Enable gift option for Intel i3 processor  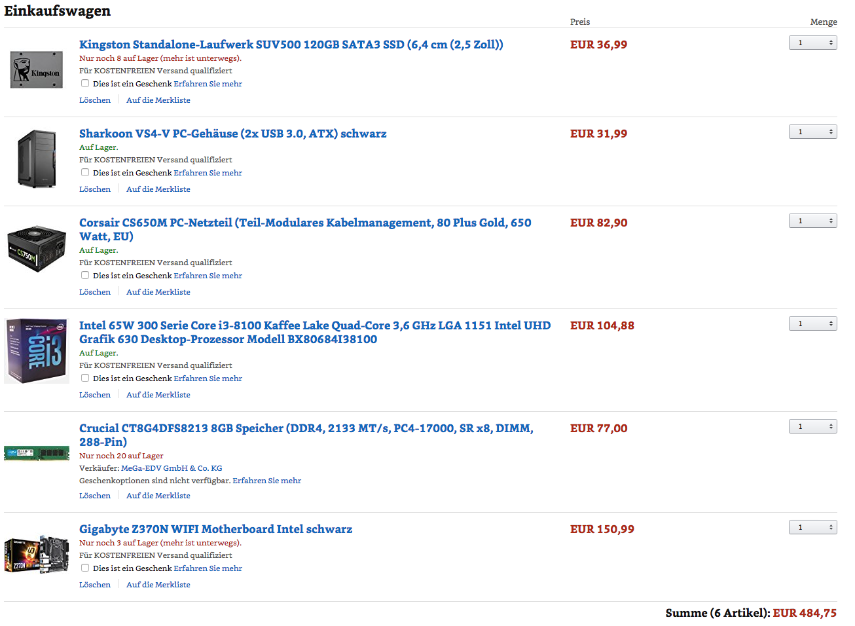click(85, 378)
